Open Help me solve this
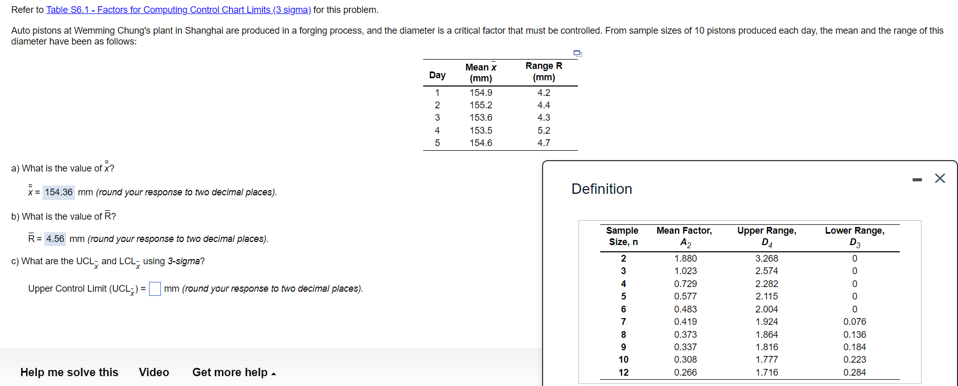 coord(70,372)
